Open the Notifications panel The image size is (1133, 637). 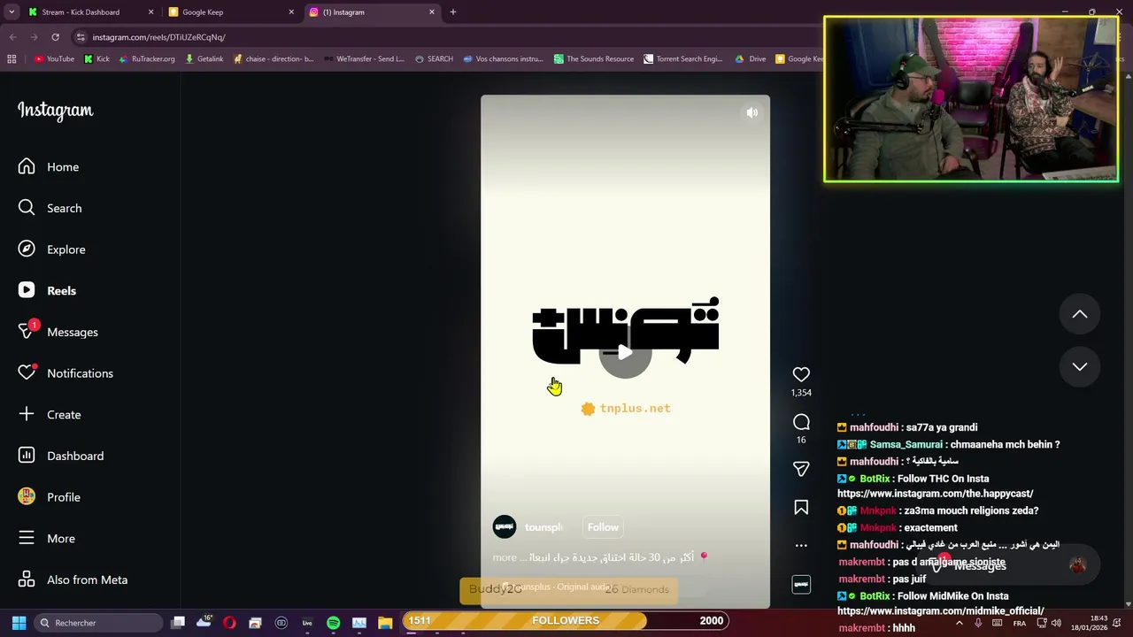pos(66,373)
